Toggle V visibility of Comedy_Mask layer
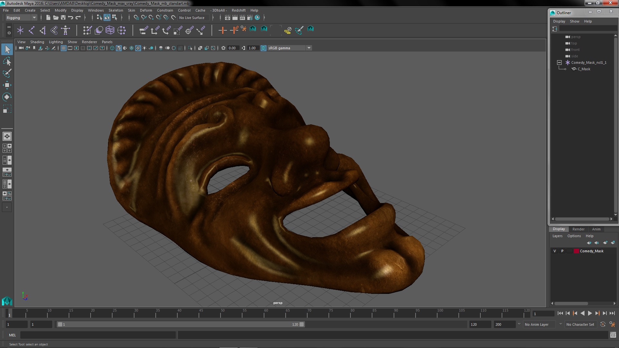This screenshot has width=619, height=348. point(555,251)
